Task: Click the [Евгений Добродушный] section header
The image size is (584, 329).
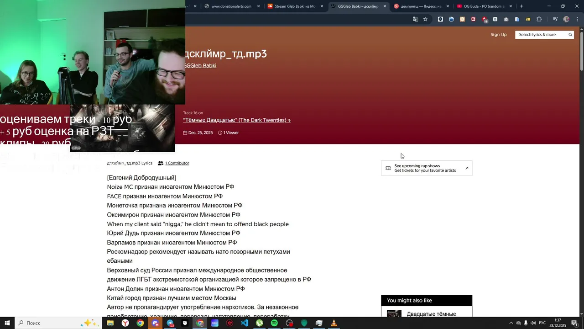Action: pos(141,178)
